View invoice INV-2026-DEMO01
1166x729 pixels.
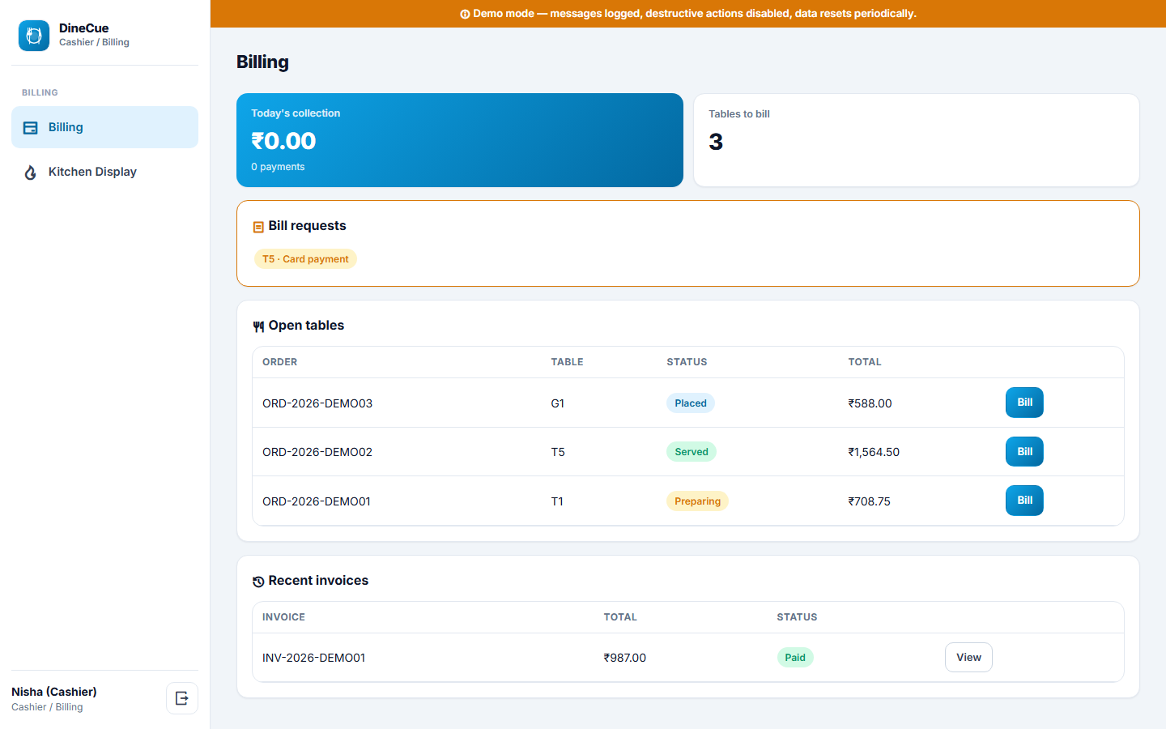pos(968,657)
